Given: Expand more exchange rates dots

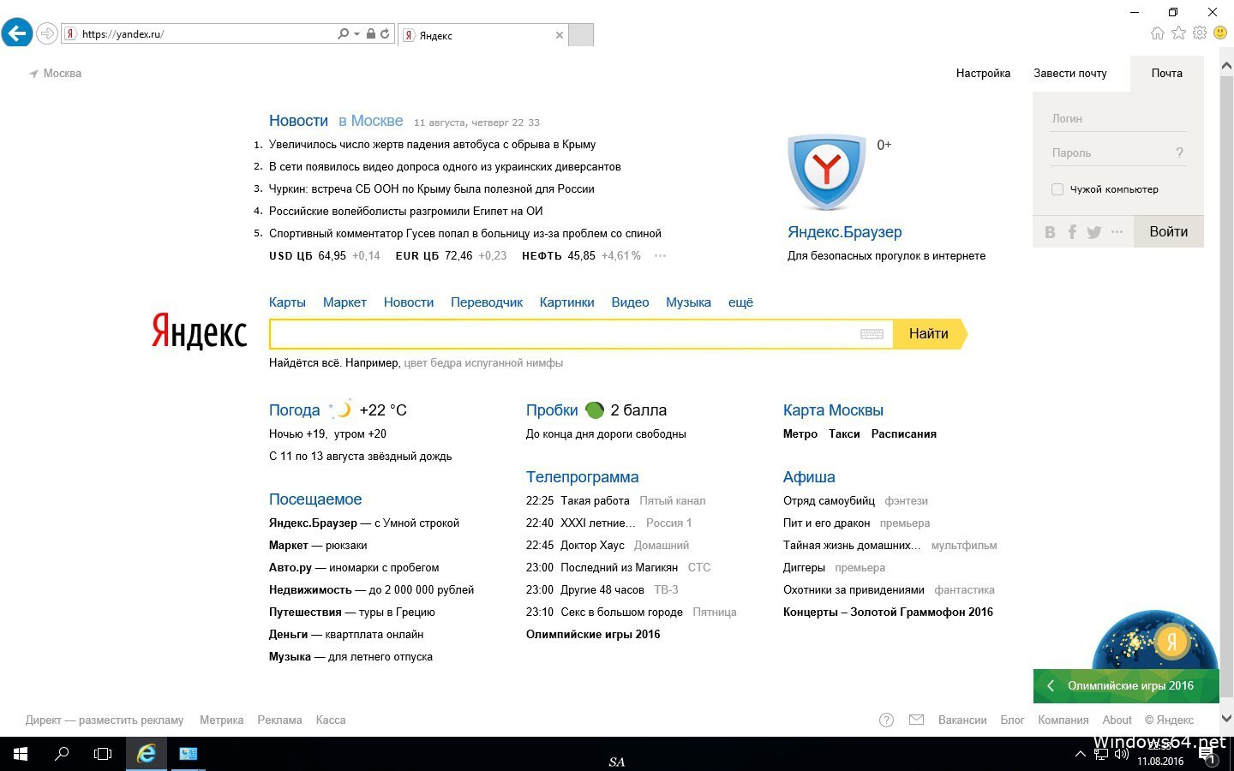Looking at the screenshot, I should point(660,255).
